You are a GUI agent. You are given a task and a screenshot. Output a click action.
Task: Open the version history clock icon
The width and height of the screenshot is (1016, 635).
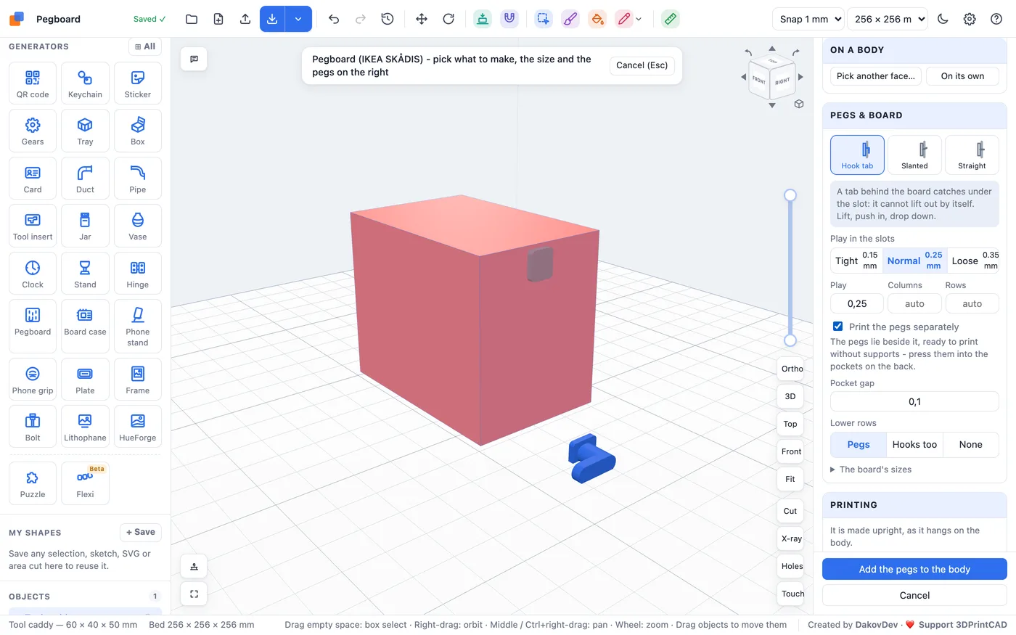(388, 19)
